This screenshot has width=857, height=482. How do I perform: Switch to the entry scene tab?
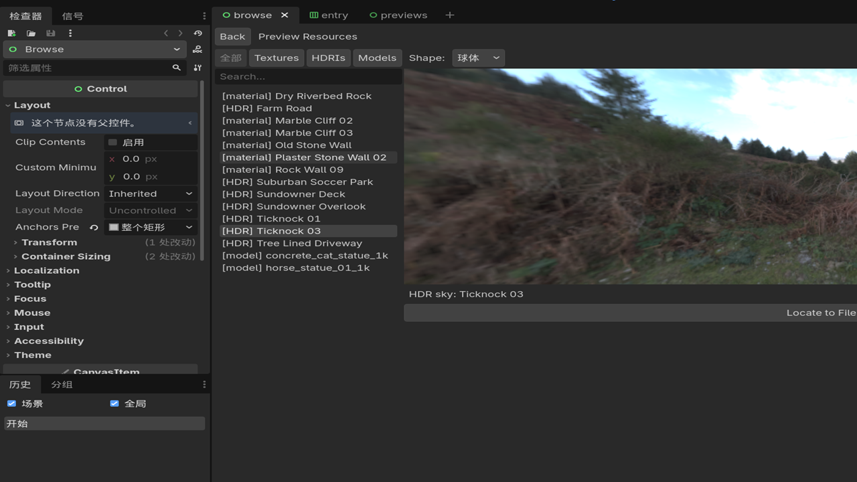(329, 15)
